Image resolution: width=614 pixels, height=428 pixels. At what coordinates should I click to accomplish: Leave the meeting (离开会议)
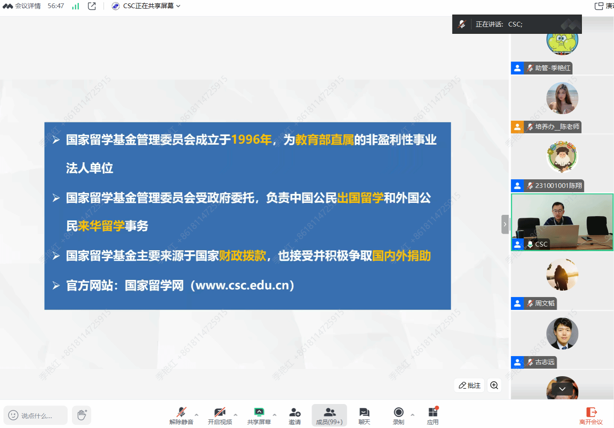pyautogui.click(x=591, y=415)
